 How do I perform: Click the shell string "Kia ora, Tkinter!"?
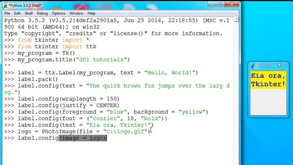point(119,125)
